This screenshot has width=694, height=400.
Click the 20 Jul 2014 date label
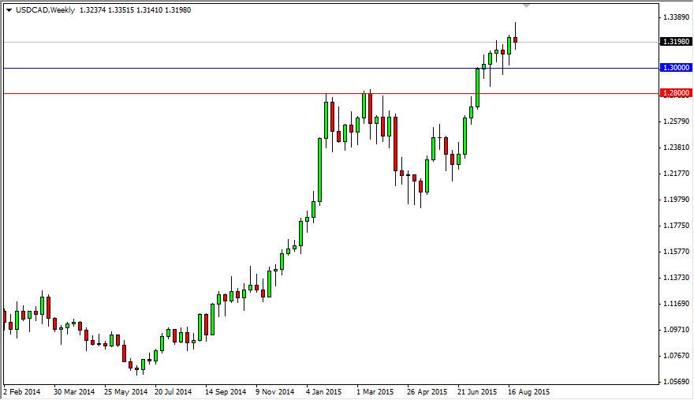[x=173, y=392]
